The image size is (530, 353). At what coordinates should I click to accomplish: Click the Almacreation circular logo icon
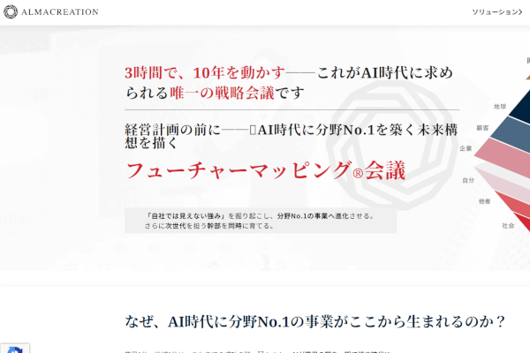click(11, 11)
